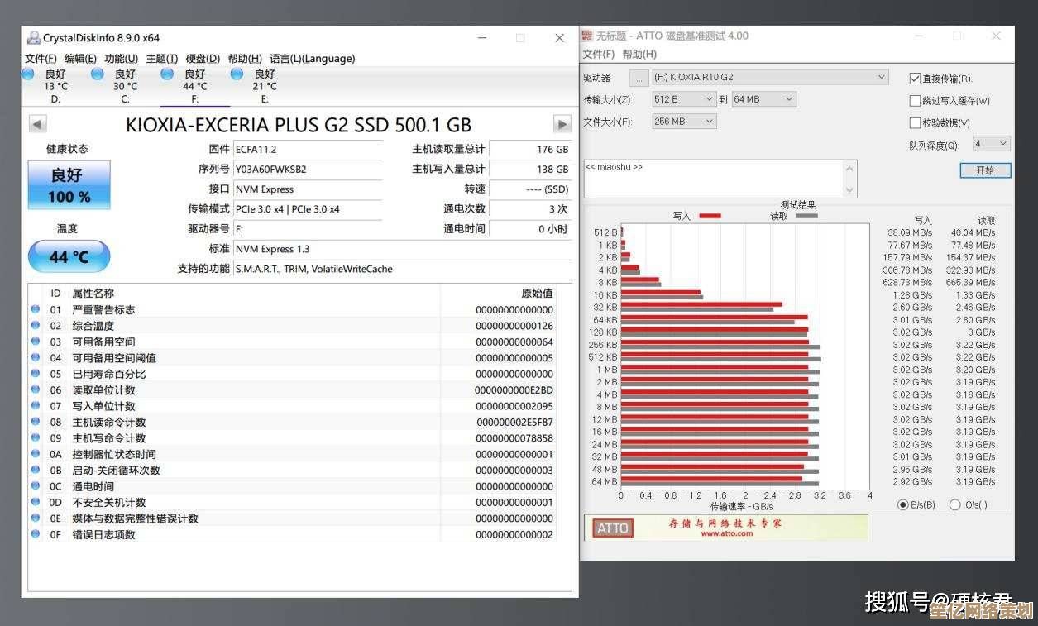Click the ATTO logo banner
This screenshot has width=1038, height=626.
[613, 528]
